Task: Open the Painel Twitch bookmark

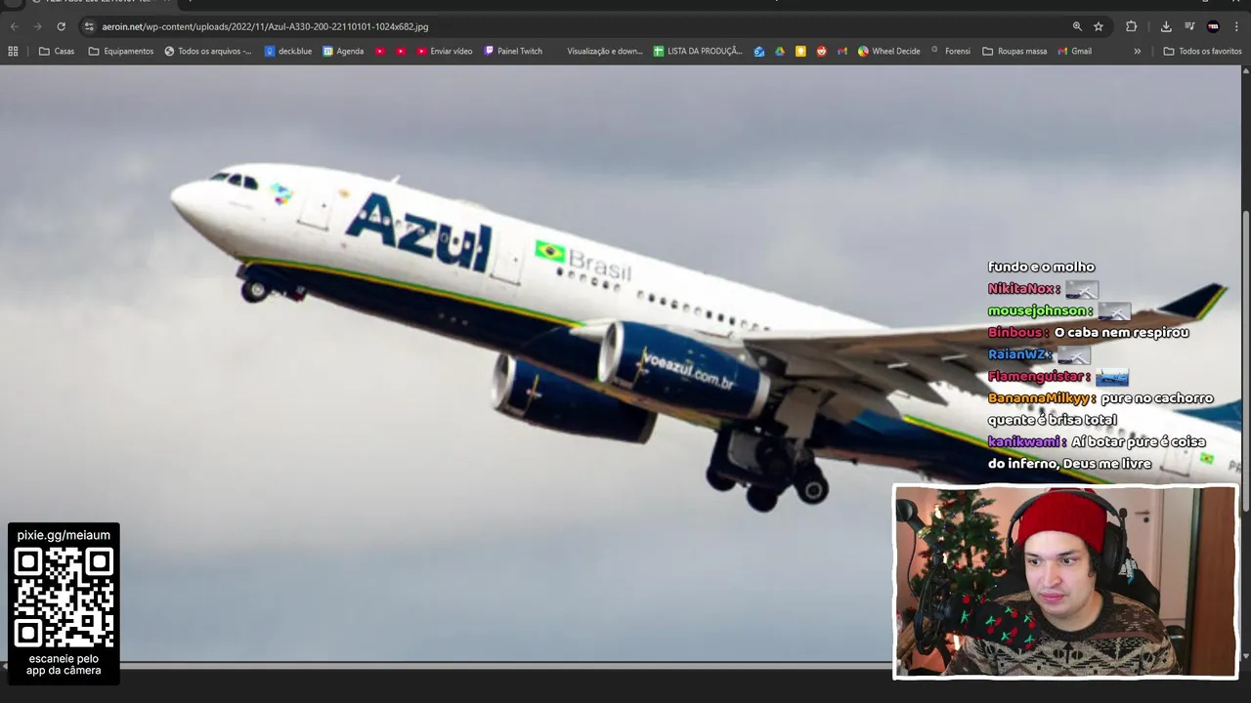Action: click(x=513, y=51)
